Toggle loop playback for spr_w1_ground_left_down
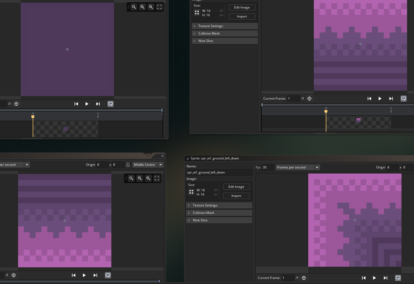This screenshot has height=284, width=414. click(398, 278)
